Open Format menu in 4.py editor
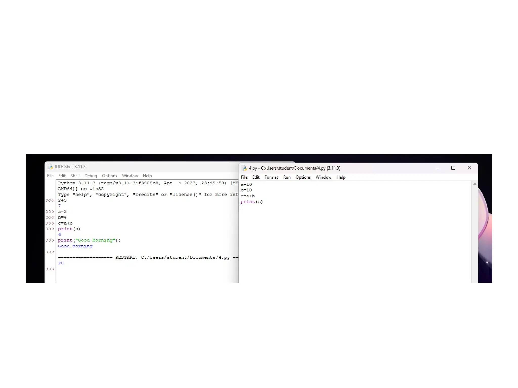 (x=271, y=177)
